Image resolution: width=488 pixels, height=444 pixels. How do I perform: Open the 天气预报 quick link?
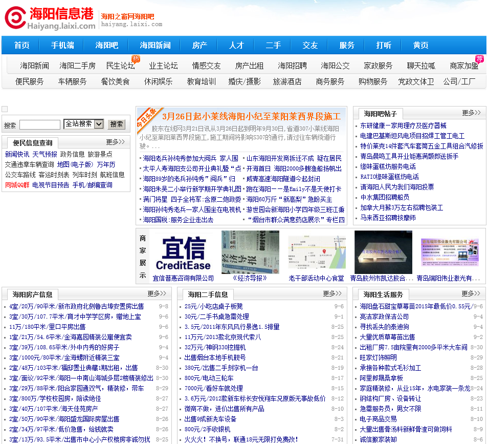pos(45,154)
